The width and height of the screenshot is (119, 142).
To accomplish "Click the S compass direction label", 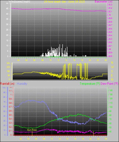I will tap(112, 71).
